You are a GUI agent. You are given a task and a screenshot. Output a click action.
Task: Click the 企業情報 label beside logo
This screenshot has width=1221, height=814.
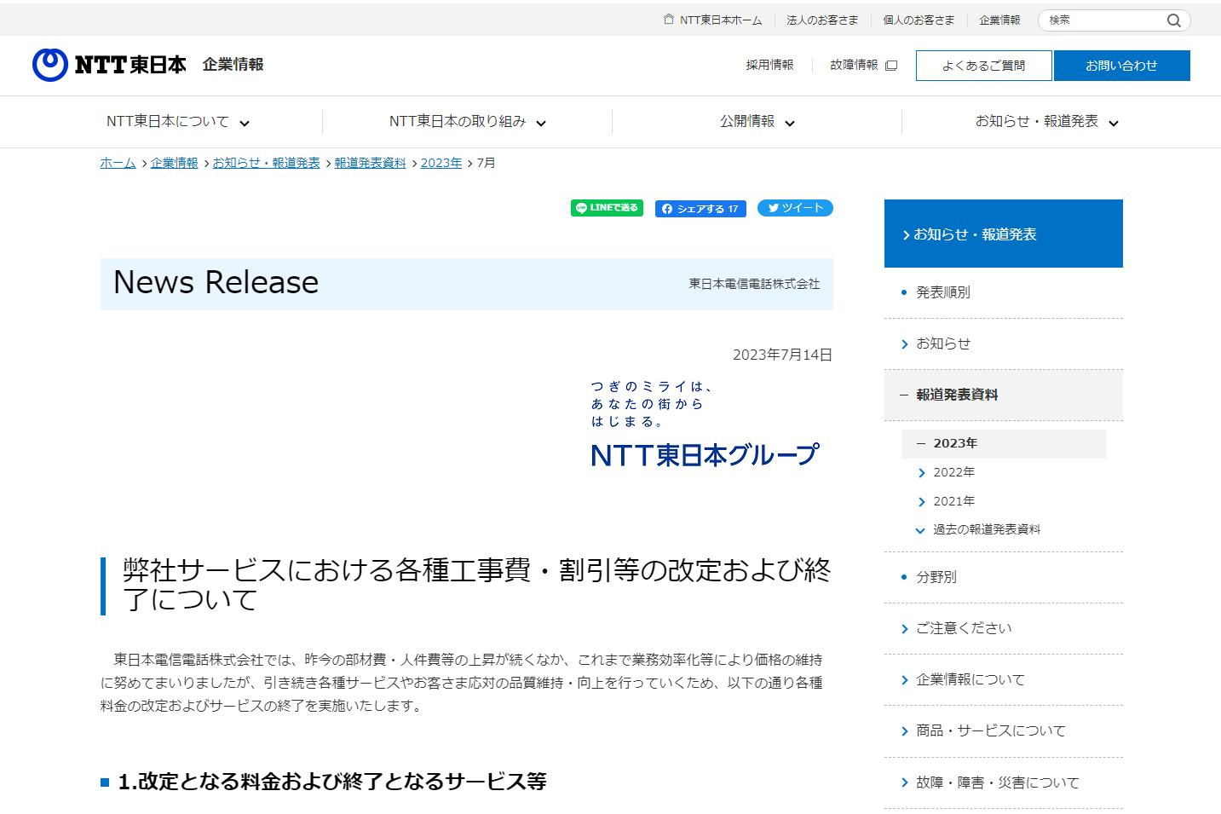coord(233,65)
